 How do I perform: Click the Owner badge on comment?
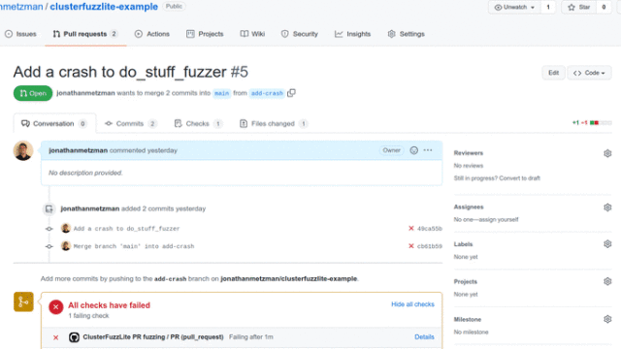tap(391, 150)
